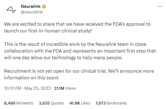Open the 10:10 PM timestamp link
Image resolution: width=166 pixels, height=109 pixels.
tap(13, 88)
